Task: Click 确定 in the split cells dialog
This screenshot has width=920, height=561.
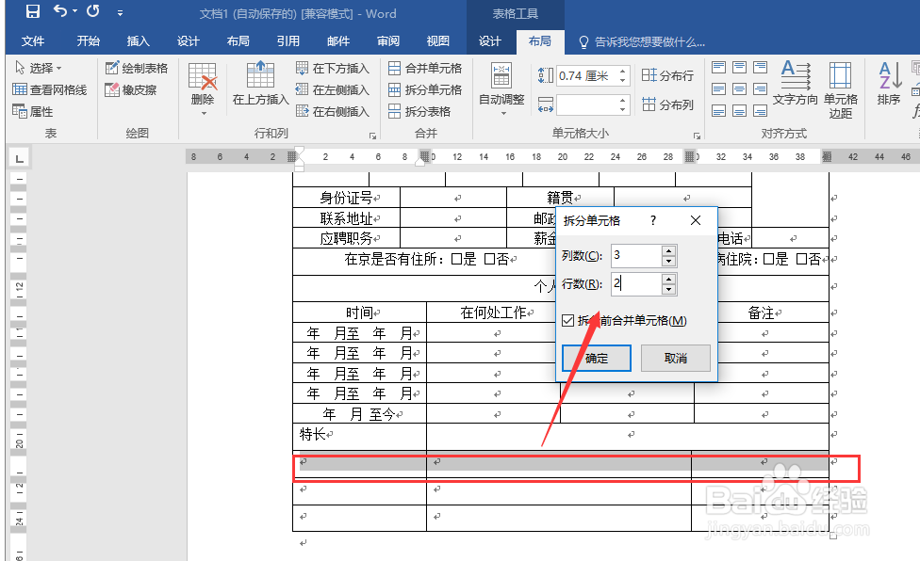Action: click(x=597, y=358)
